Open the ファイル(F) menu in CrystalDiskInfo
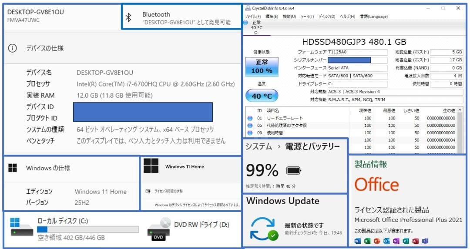Screen dimensions: 470x249 [x=253, y=17]
